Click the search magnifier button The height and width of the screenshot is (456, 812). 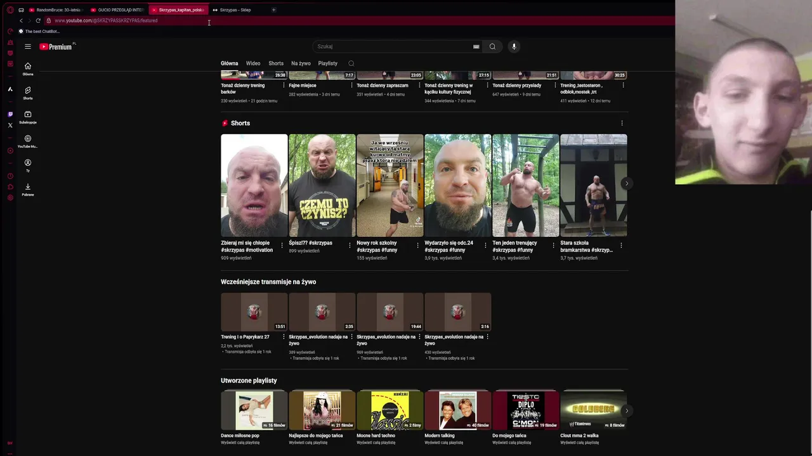492,46
